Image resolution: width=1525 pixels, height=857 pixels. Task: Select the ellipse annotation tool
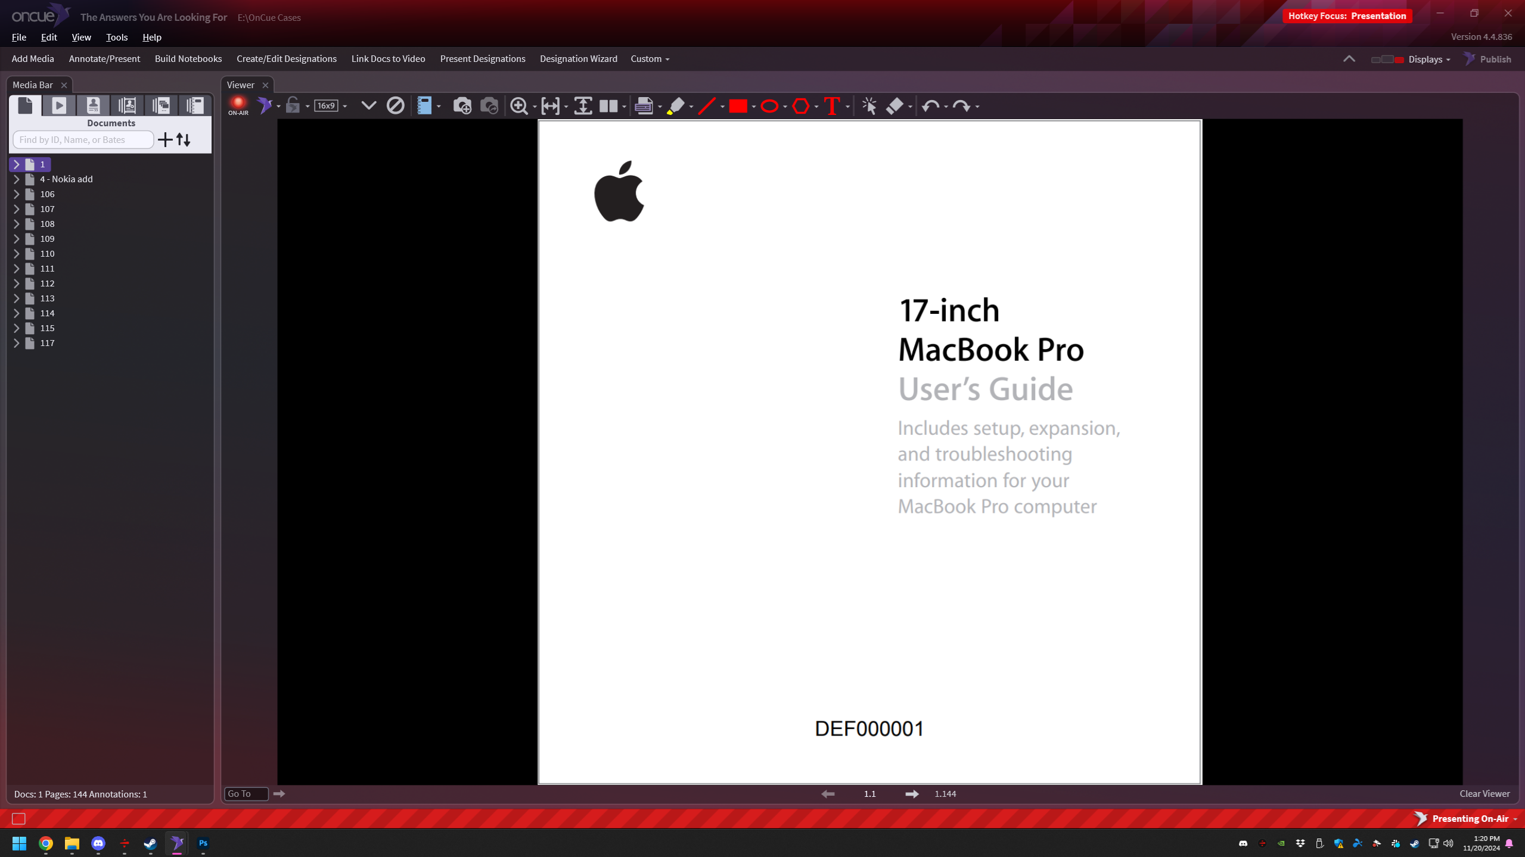pyautogui.click(x=769, y=106)
